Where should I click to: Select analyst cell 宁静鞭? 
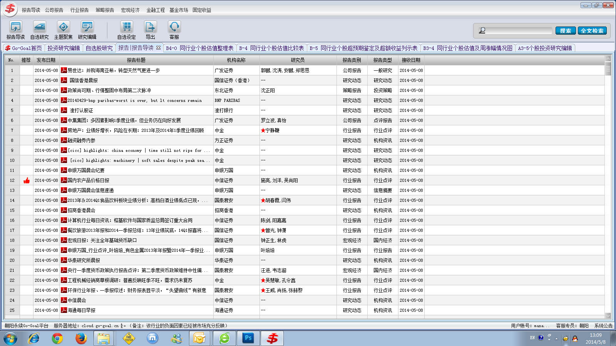270,130
